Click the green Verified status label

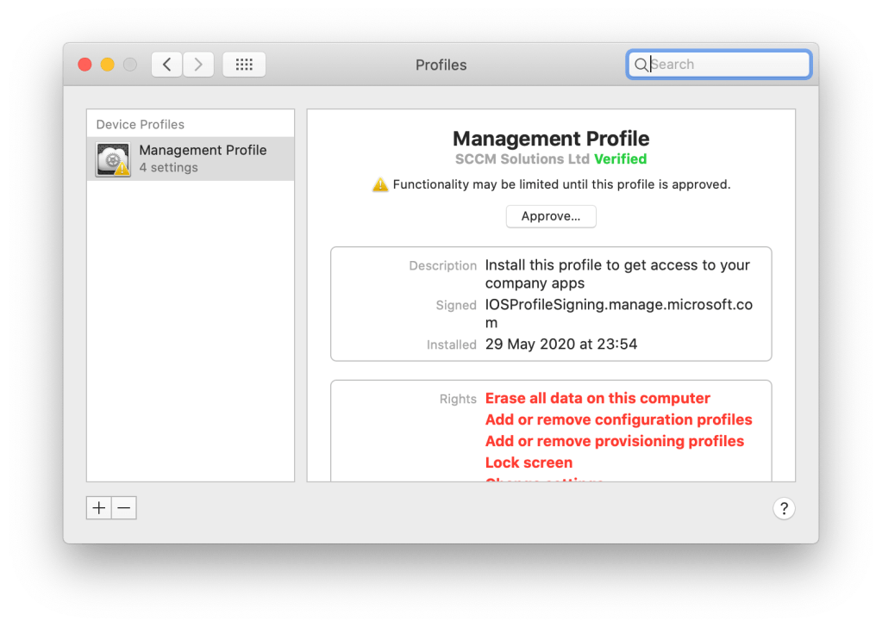tap(620, 159)
